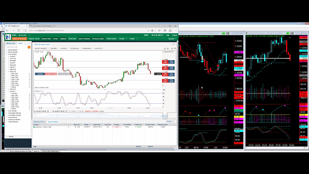Open the DRAWINGS dropdown menu
Screen dimensions: 309x174
pos(87,48)
